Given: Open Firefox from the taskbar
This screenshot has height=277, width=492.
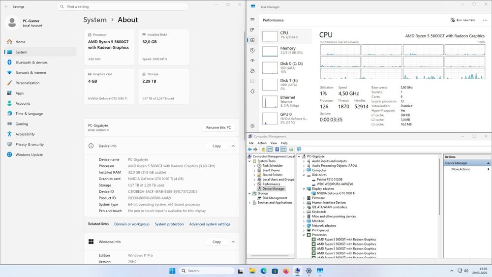Looking at the screenshot, I should 286,271.
